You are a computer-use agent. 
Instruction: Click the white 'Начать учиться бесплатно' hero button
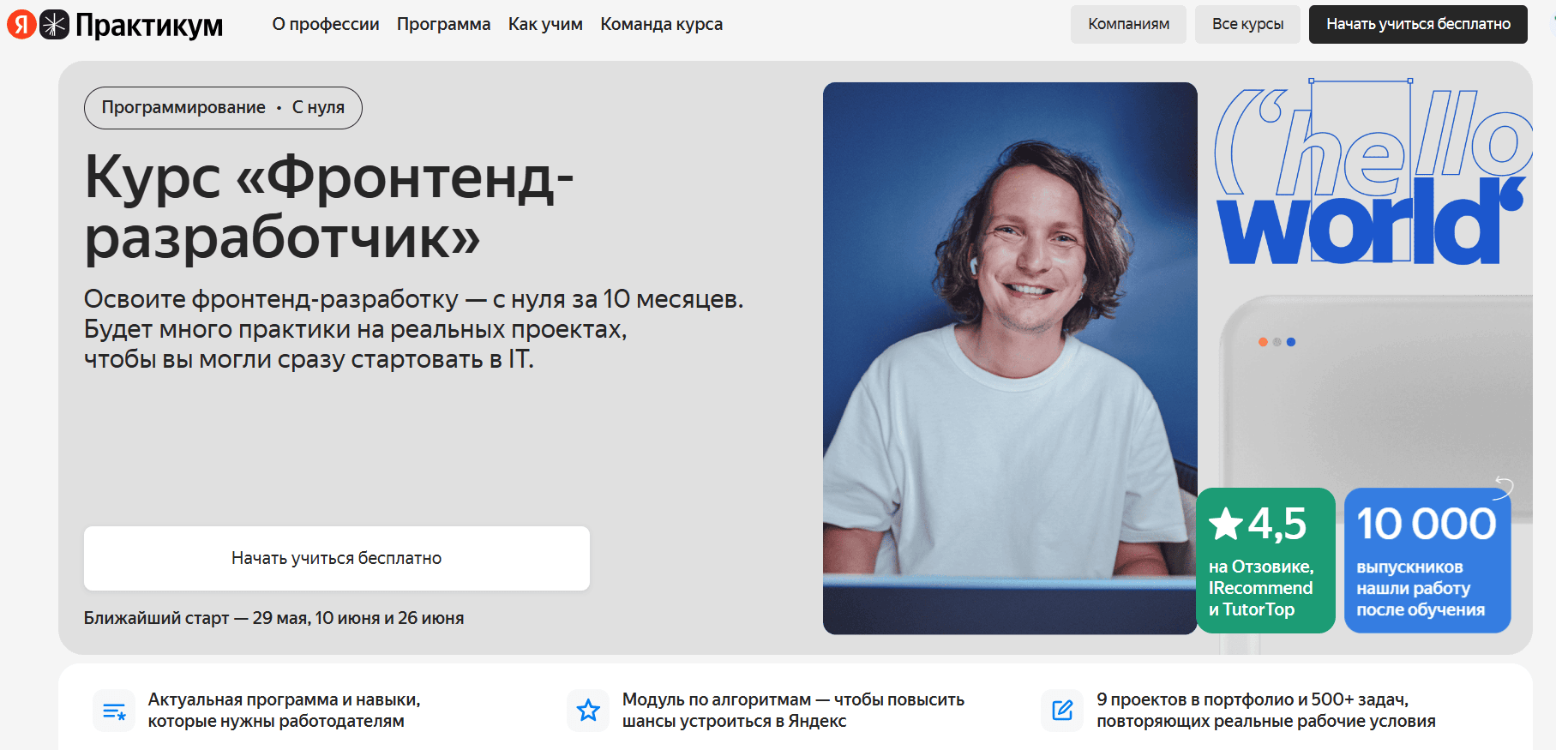point(337,558)
